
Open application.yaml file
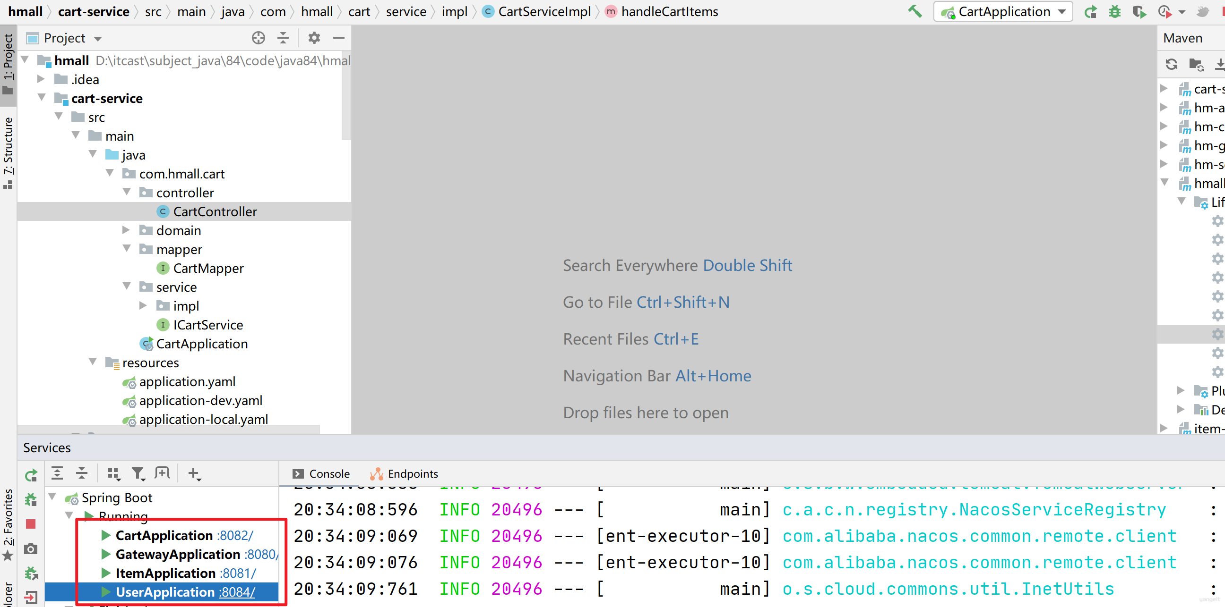[187, 381]
